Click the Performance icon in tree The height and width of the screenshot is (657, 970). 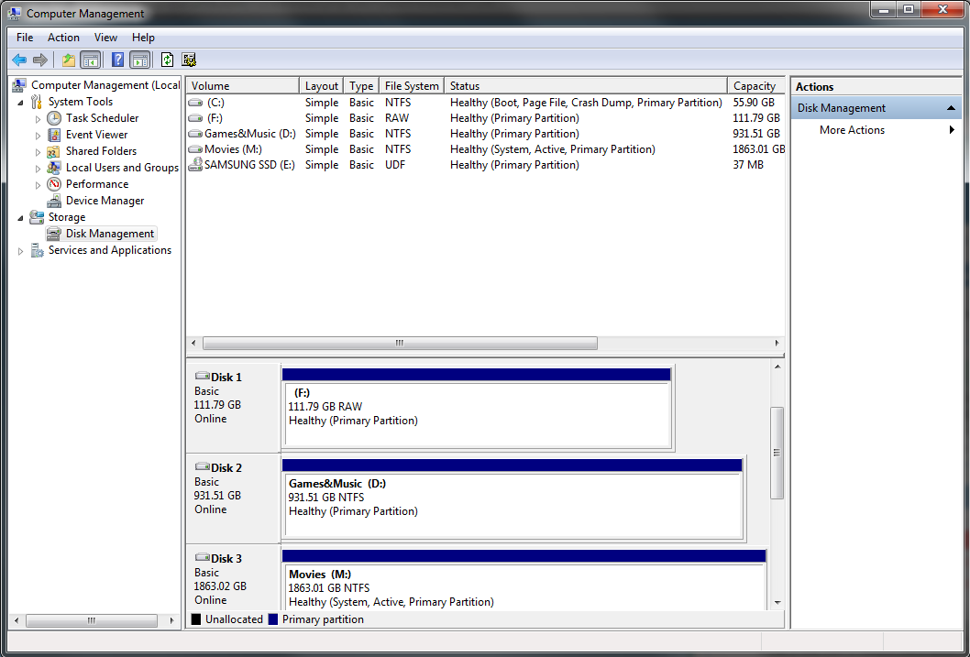coord(54,183)
